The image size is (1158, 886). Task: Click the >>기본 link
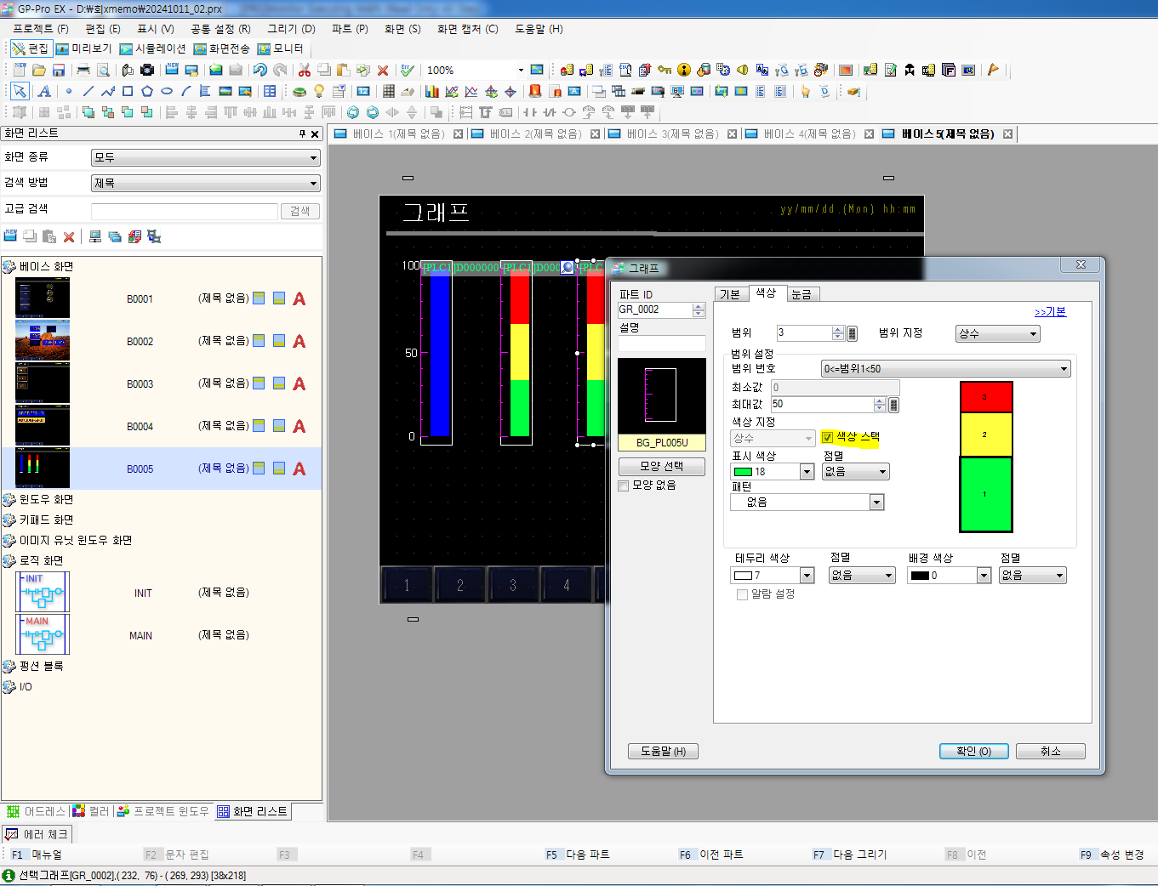point(1050,312)
